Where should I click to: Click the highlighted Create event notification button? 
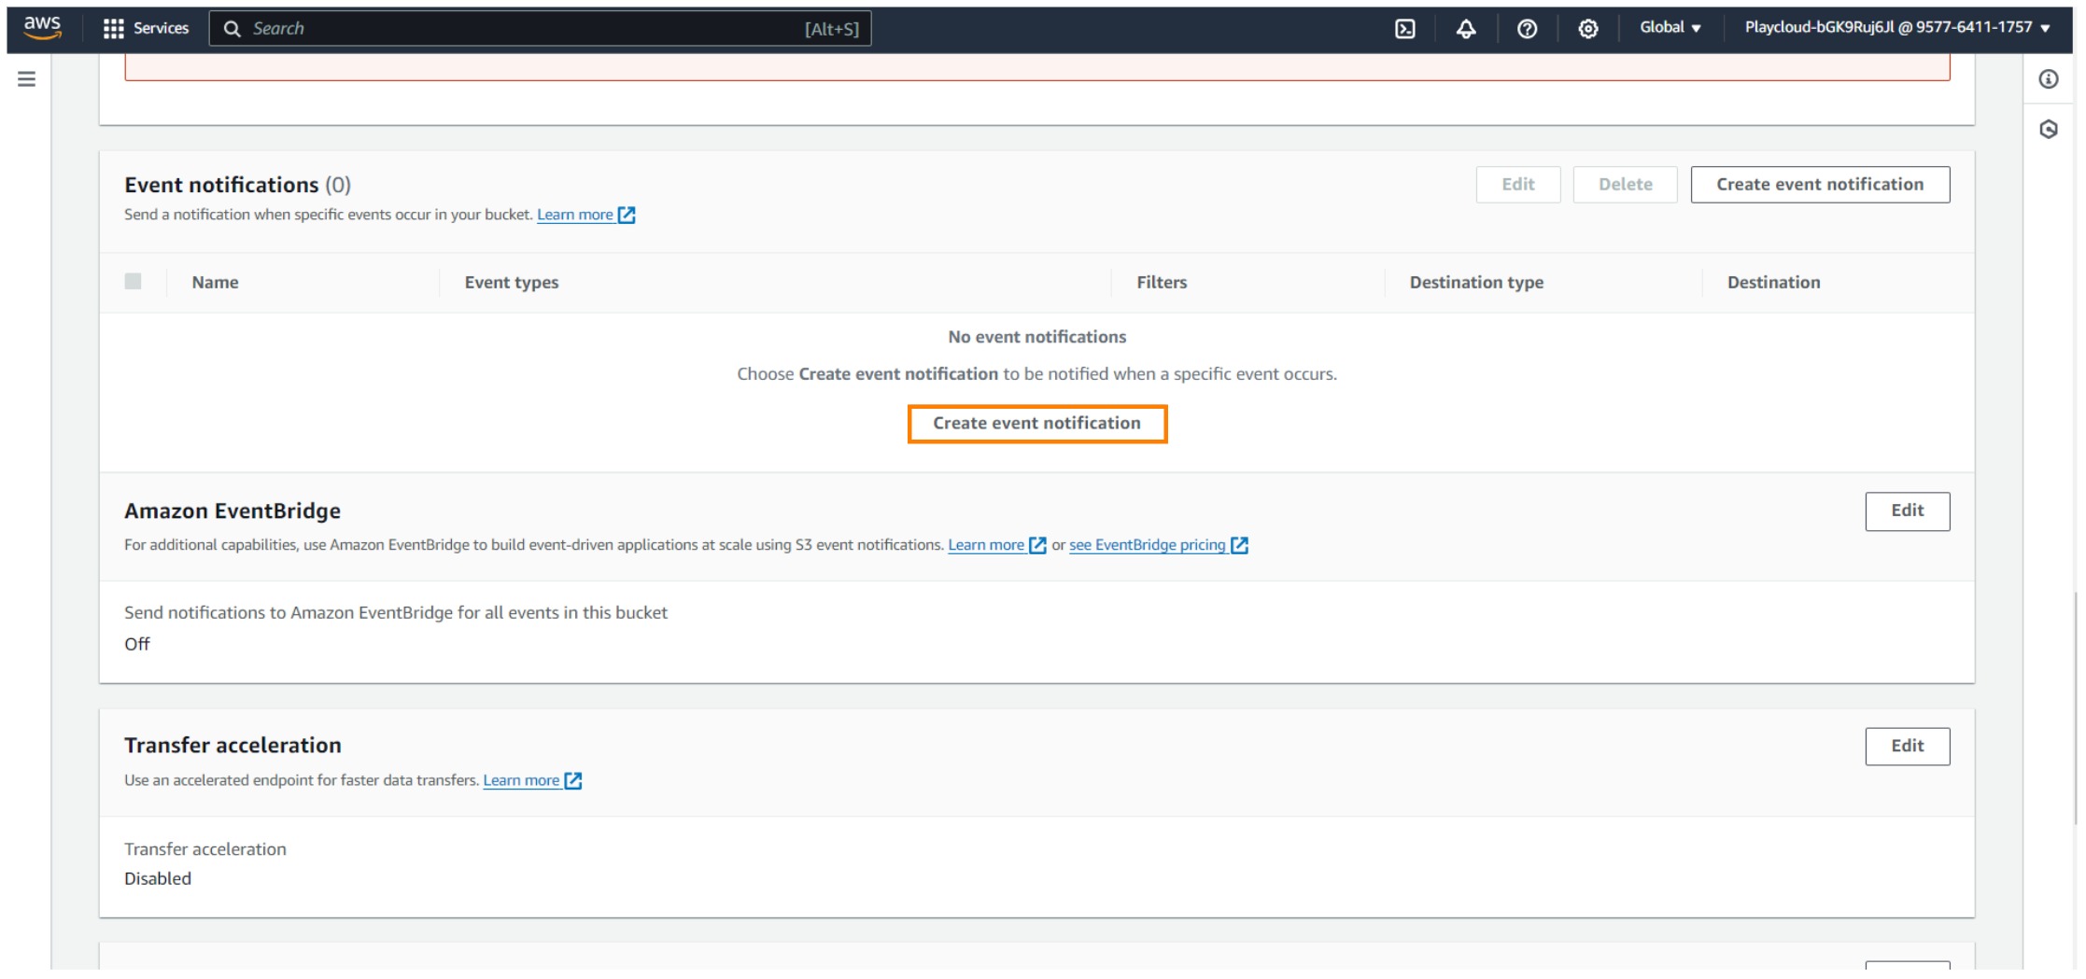tap(1036, 424)
